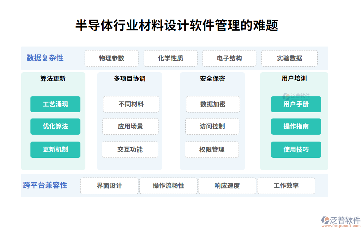Select the 权限管理 item

[x=212, y=149]
